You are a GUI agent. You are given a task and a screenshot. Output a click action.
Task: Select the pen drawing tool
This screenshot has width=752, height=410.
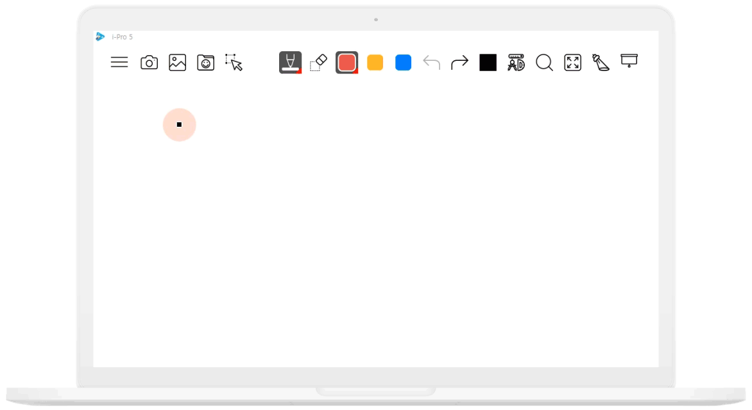click(290, 62)
